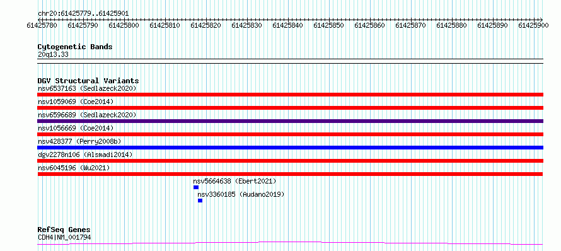Open the nsv1059069 (Coe2014) variant label
Image resolution: width=561 pixels, height=251 pixels.
(x=76, y=102)
